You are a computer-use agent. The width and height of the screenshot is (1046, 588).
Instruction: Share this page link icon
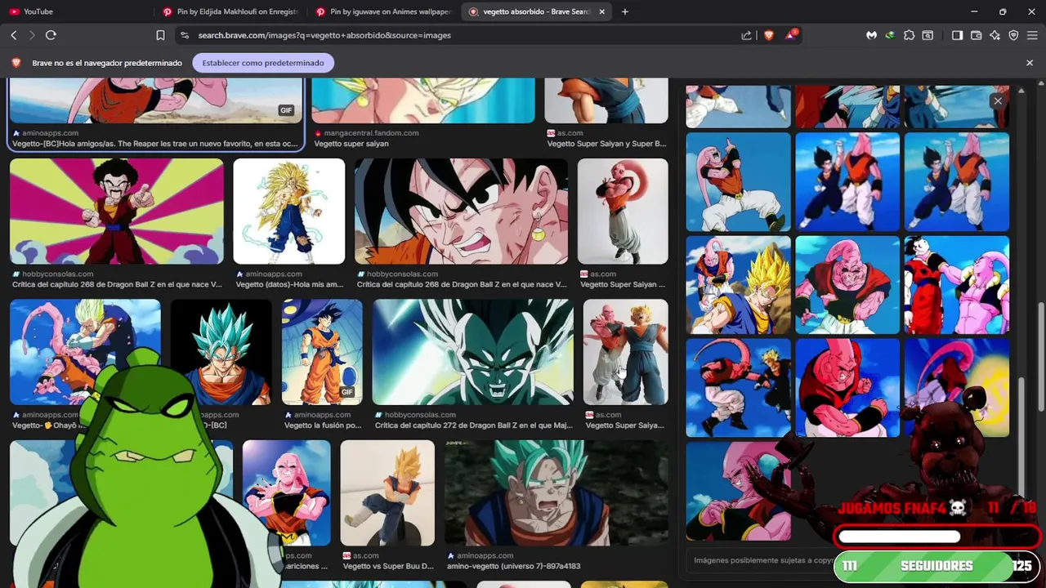[746, 35]
